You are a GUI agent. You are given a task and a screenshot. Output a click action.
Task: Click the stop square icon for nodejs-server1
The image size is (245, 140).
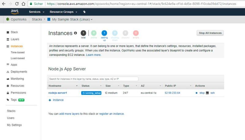pyautogui.click(x=196, y=93)
